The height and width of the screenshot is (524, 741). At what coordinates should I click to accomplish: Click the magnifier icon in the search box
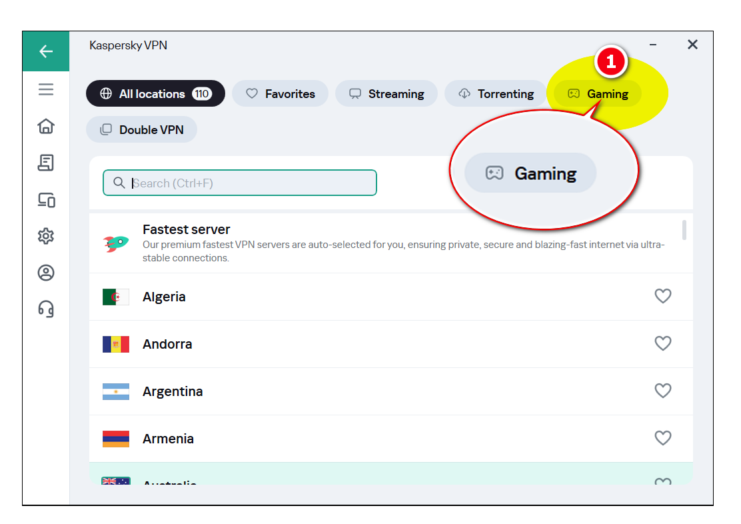[x=119, y=183]
